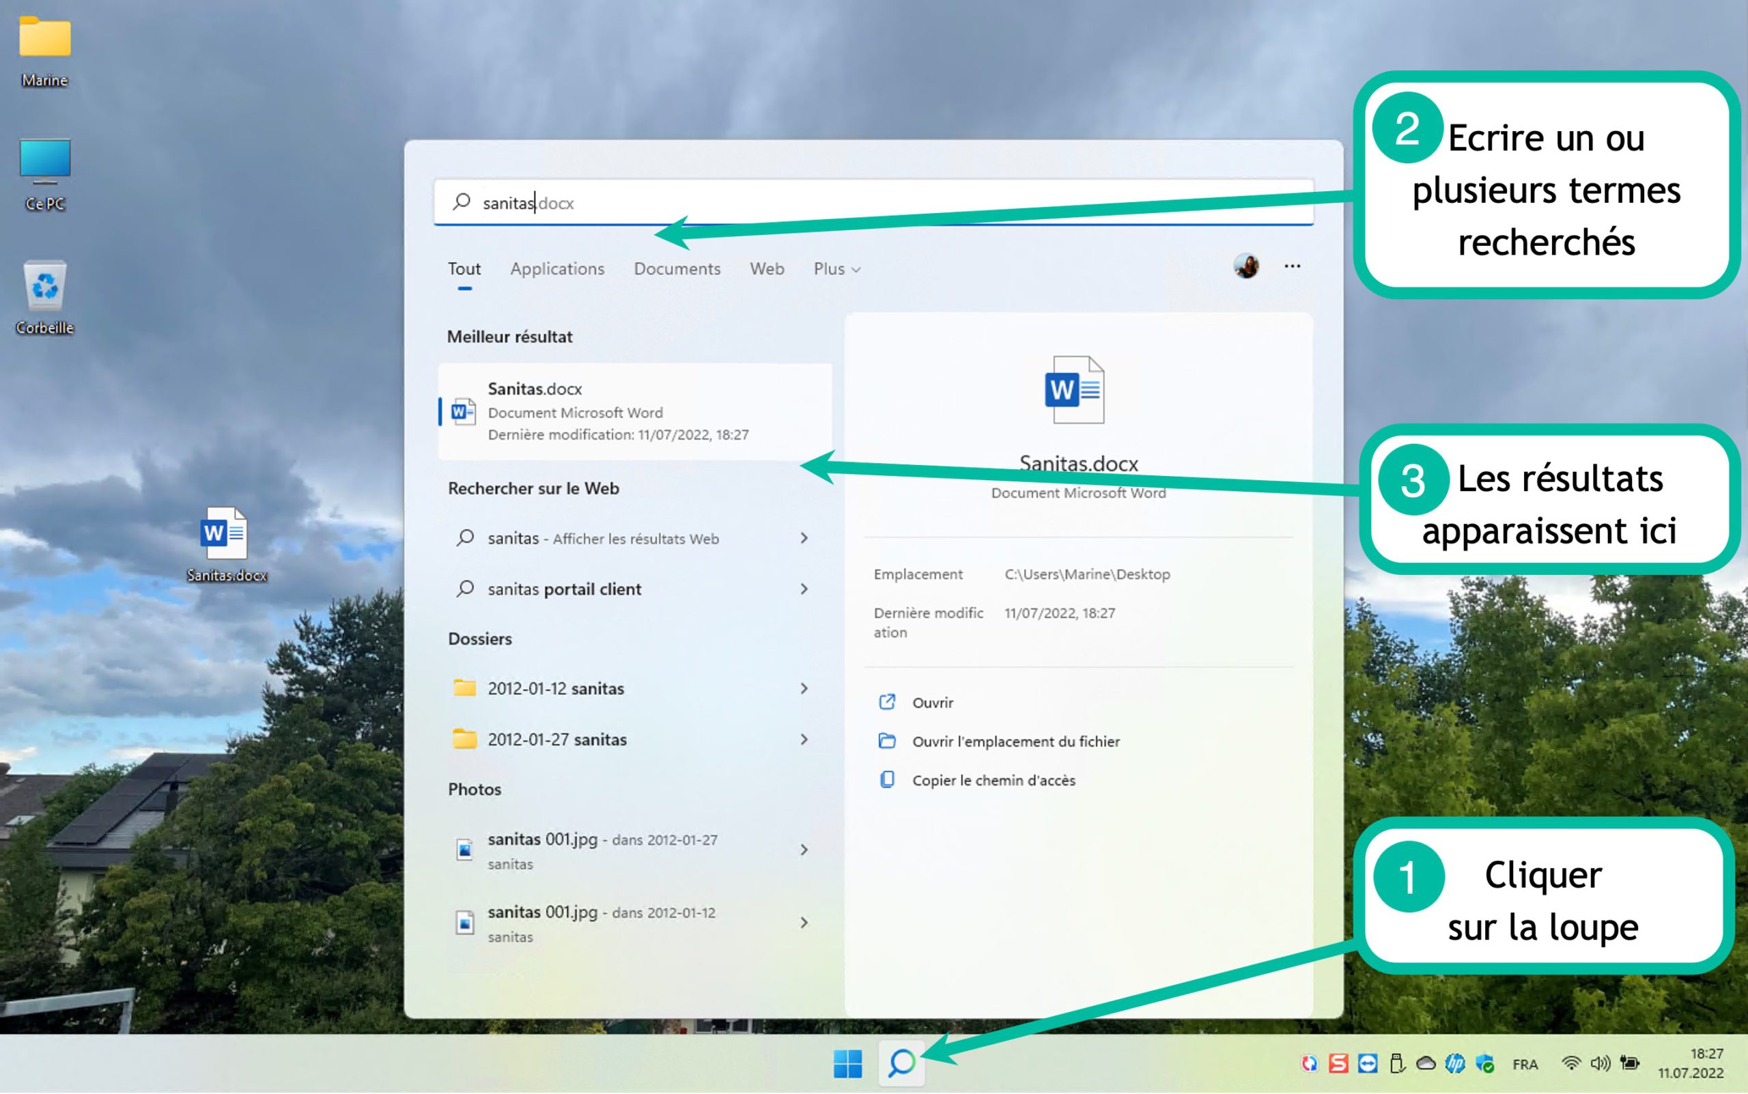The image size is (1748, 1094).
Task: Switch to the Applications tab
Action: click(557, 269)
